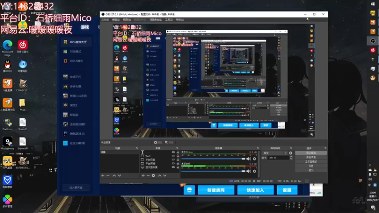379x213 pixels.
Task: Move the selected source up
Action: tap(160, 176)
